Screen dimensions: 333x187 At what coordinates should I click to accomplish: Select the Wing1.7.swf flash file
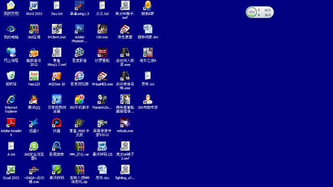pyautogui.click(x=57, y=53)
